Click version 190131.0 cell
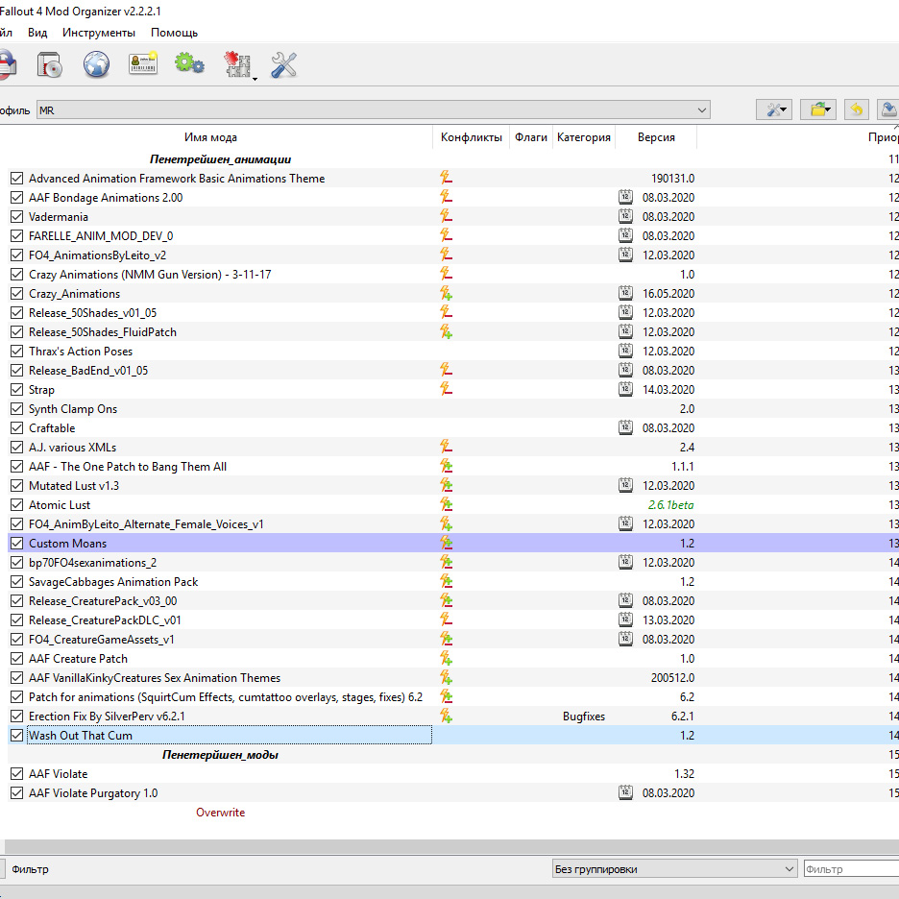899x899 pixels. [672, 179]
